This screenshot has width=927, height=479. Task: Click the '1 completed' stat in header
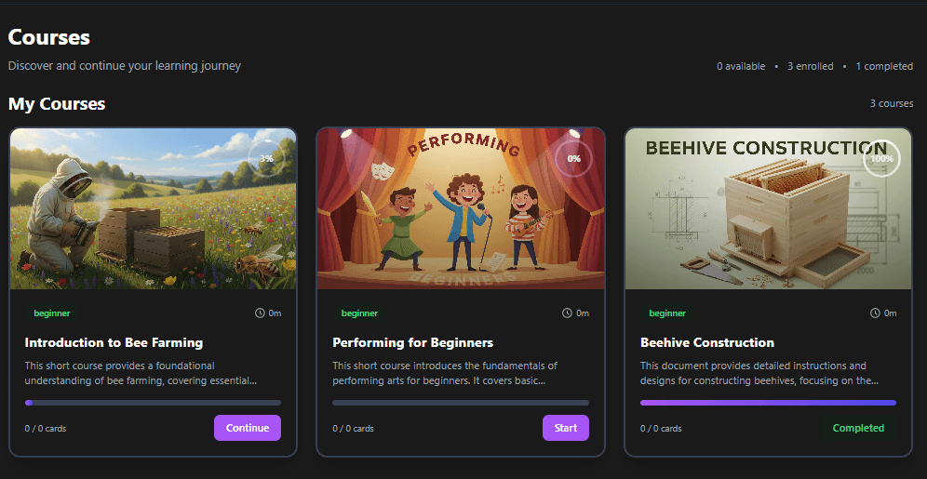[x=884, y=67]
